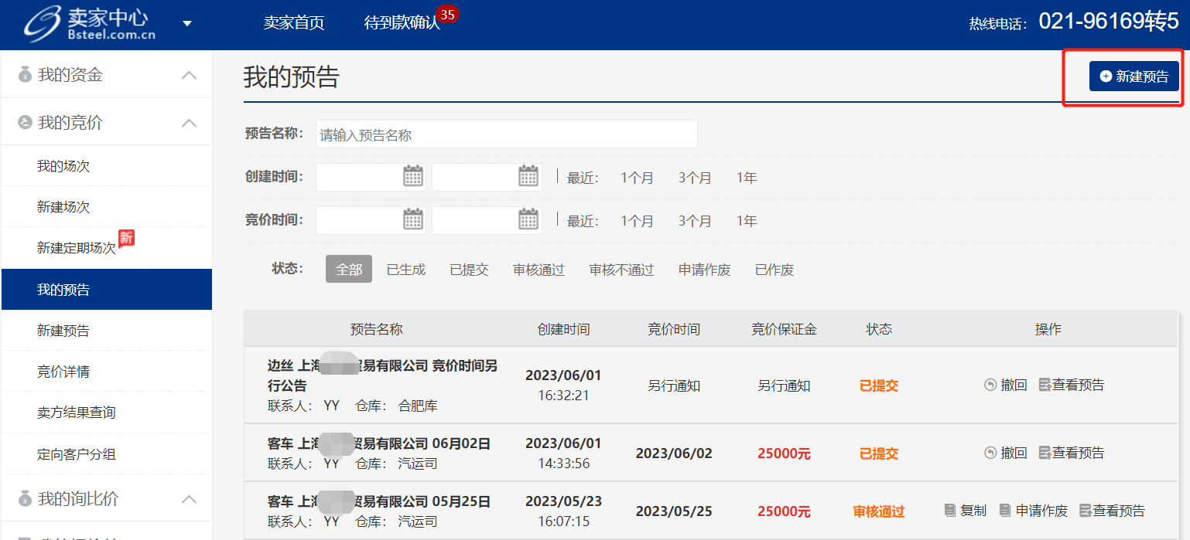1190x540 pixels.
Task: Click 申请作废 for 客车 05月25日 row
Action: pos(1033,511)
